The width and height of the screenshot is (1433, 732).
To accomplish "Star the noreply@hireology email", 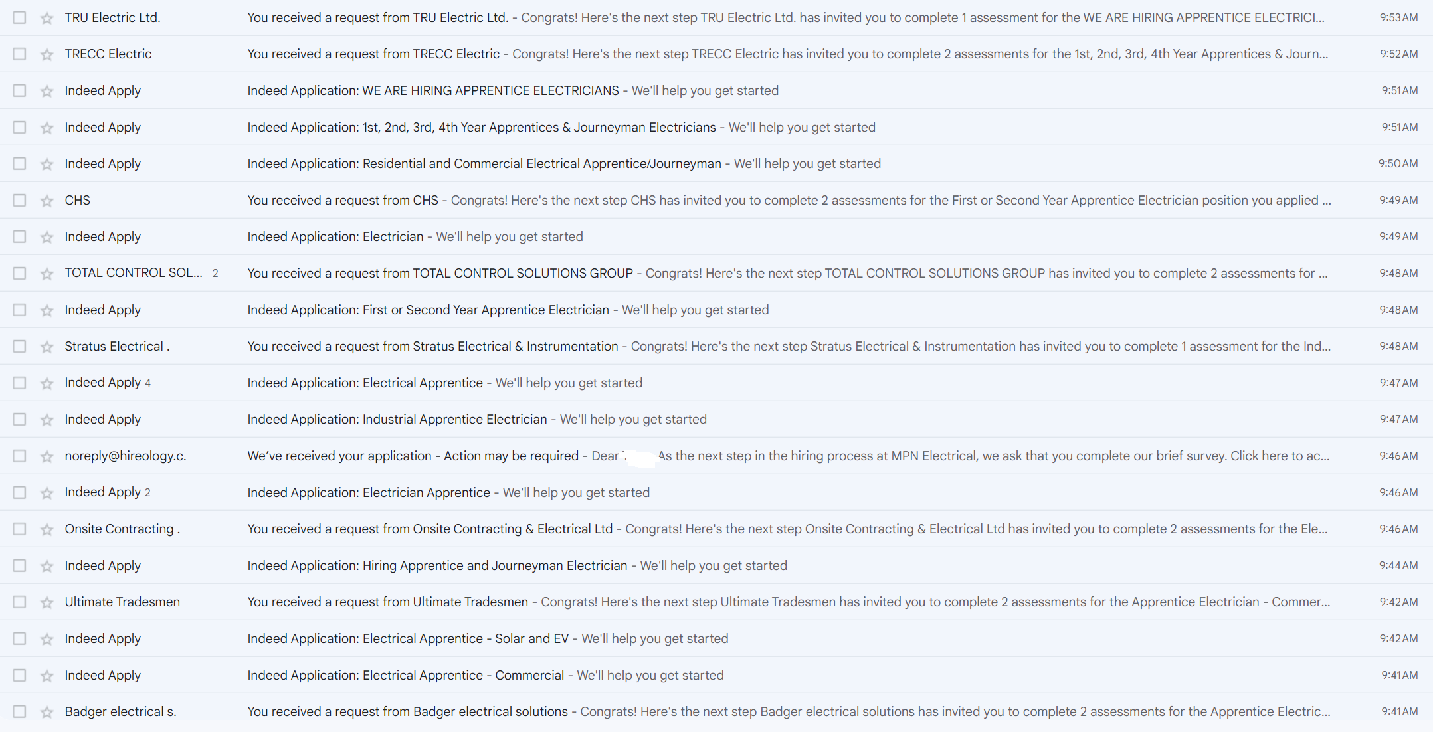I will click(x=47, y=456).
